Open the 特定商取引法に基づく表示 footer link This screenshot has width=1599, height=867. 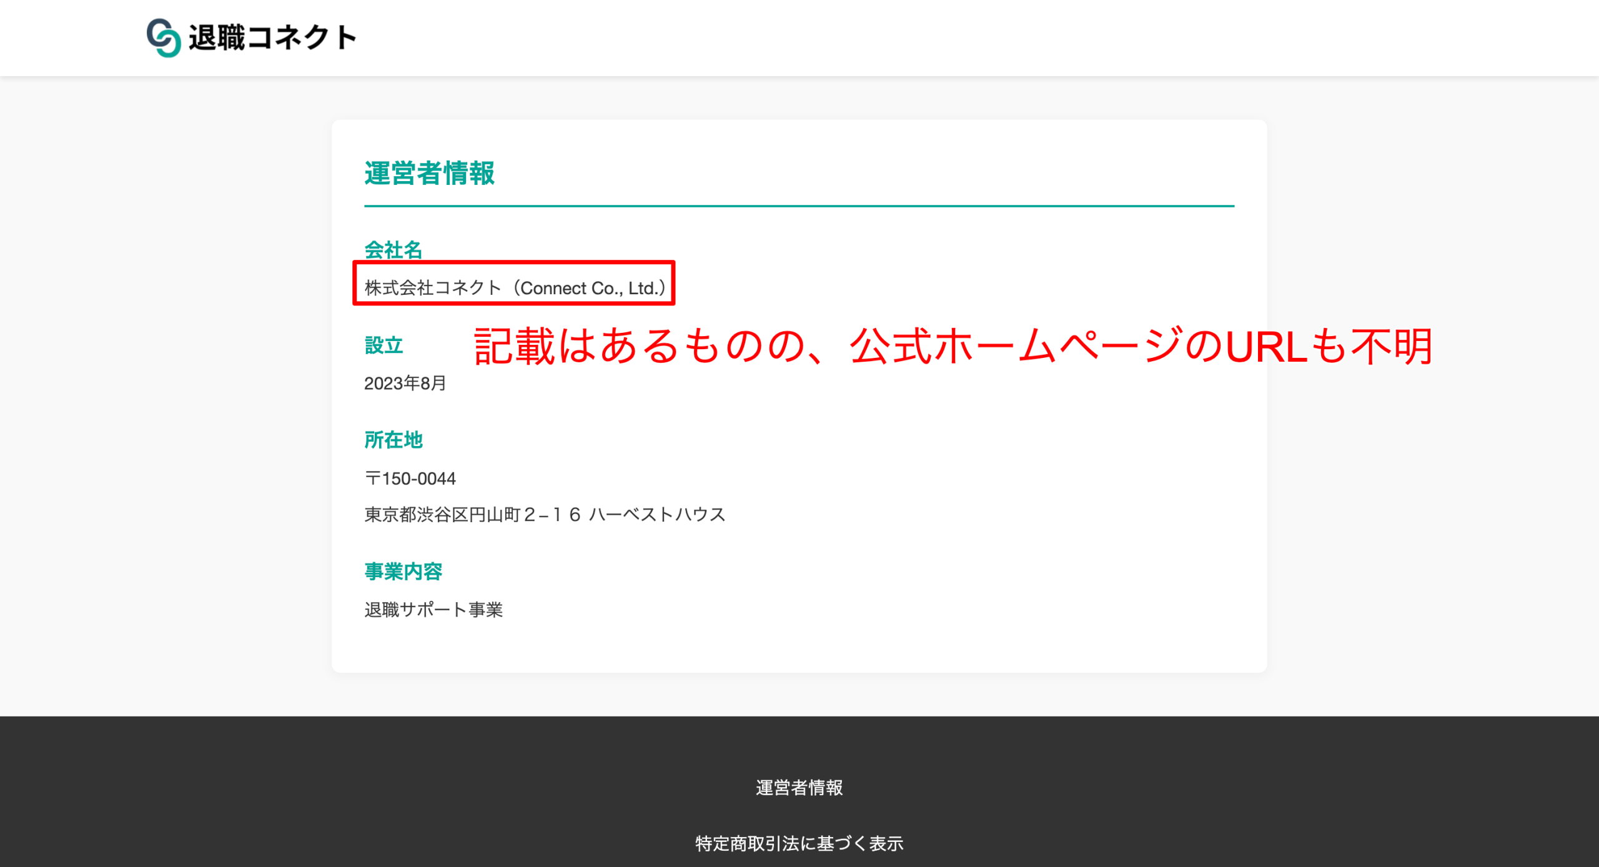(x=799, y=843)
